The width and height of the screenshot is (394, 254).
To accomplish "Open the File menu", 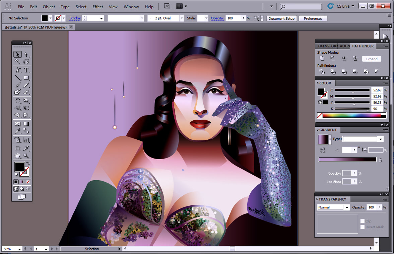I will (x=21, y=7).
